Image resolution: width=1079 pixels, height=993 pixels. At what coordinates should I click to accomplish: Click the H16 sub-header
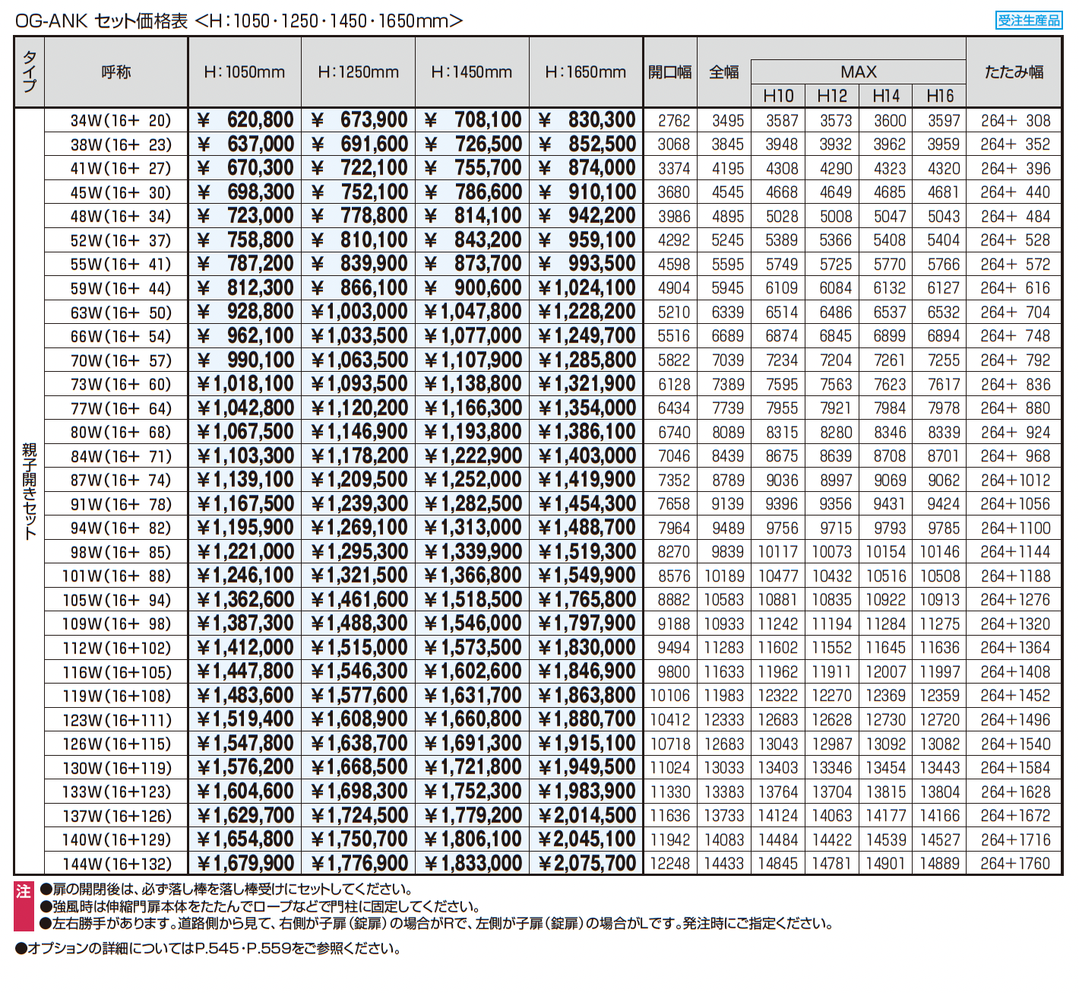click(x=940, y=96)
